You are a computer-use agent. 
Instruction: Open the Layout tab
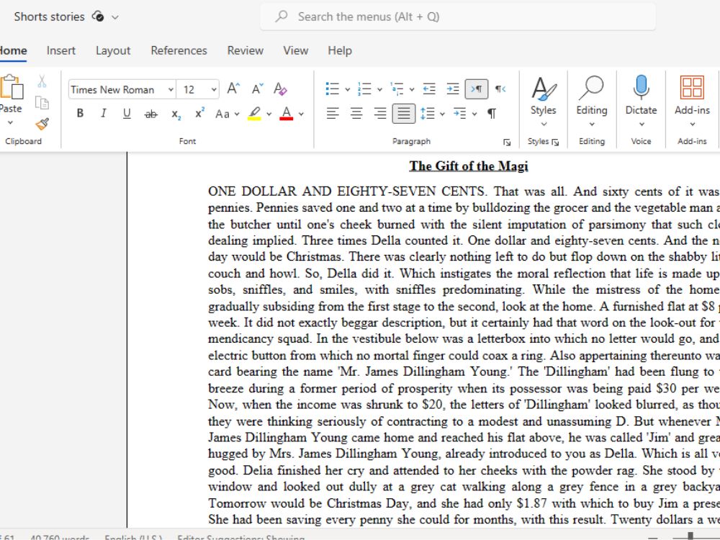point(113,50)
